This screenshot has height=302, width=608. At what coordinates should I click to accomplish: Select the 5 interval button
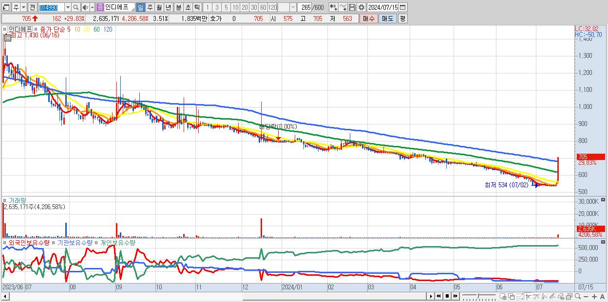point(226,7)
